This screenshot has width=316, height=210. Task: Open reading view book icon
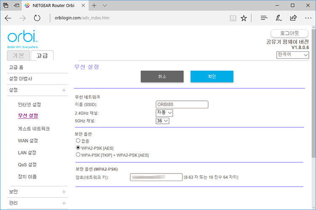coord(233,18)
